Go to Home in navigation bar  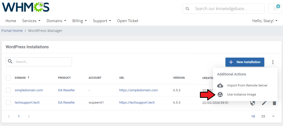pyautogui.click(x=11, y=21)
